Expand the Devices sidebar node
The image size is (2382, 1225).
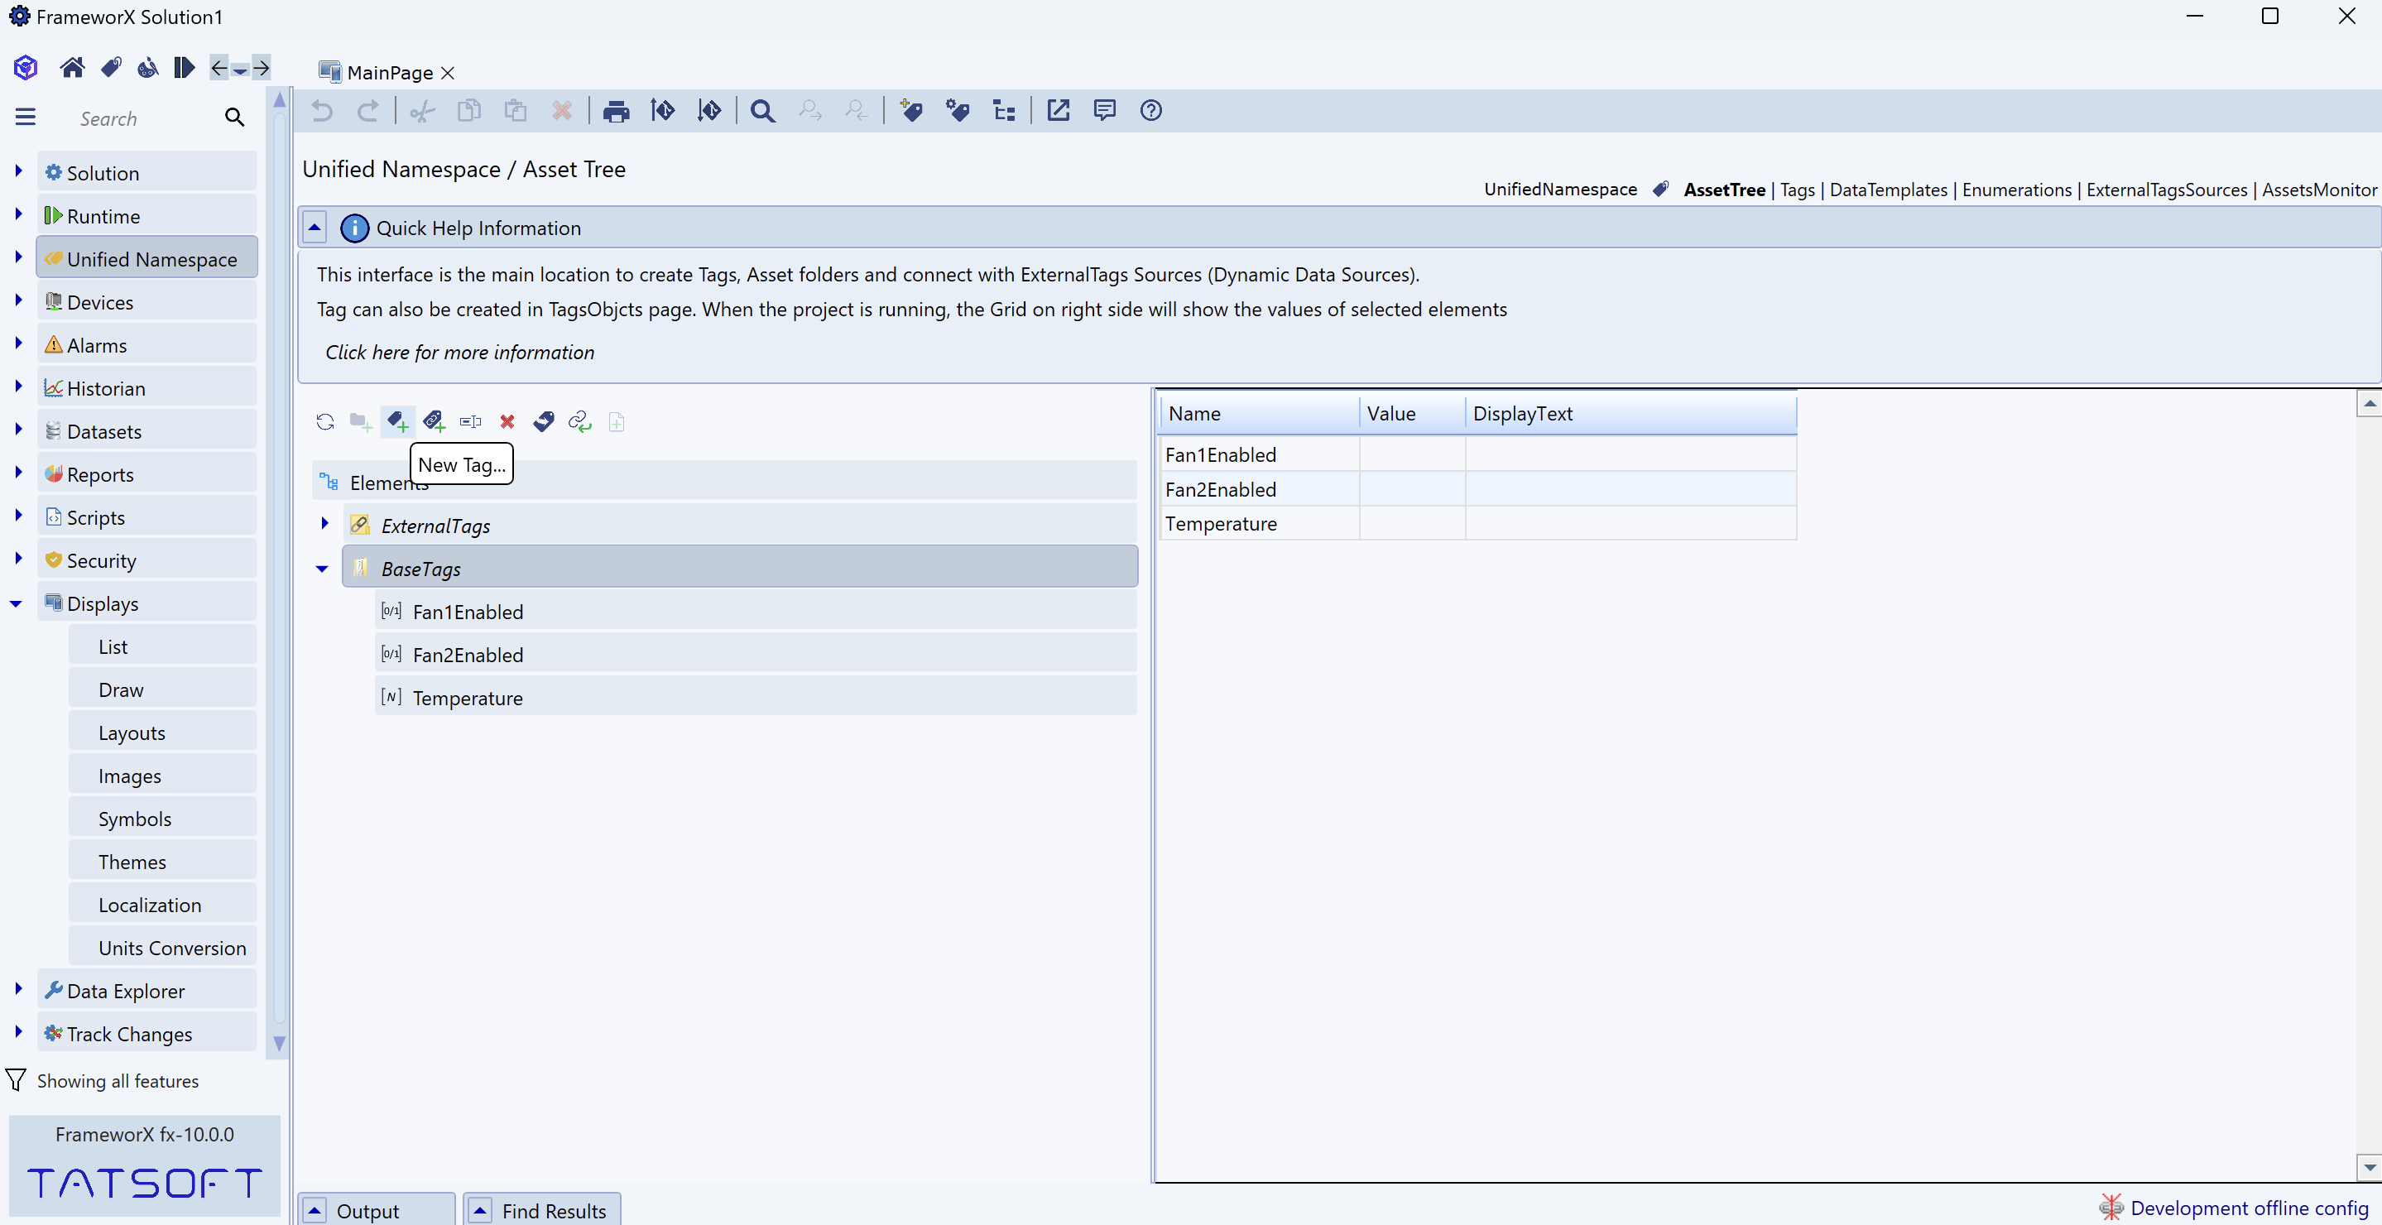coord(18,300)
